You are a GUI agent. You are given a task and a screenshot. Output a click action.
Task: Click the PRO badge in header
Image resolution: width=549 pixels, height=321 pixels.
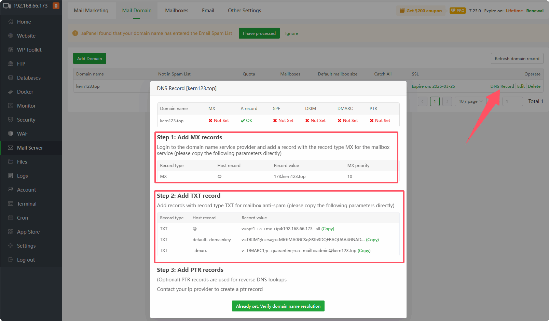click(x=458, y=11)
